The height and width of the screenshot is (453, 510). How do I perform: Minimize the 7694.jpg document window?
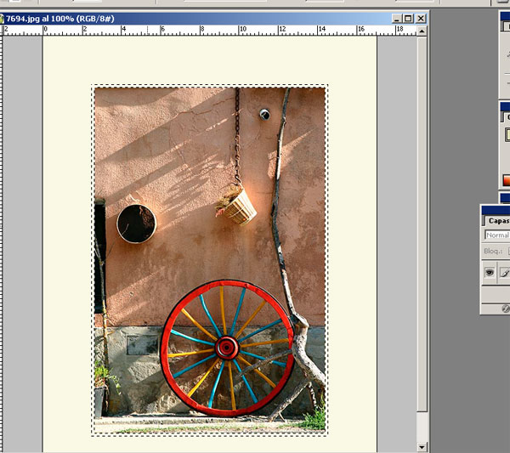point(396,18)
